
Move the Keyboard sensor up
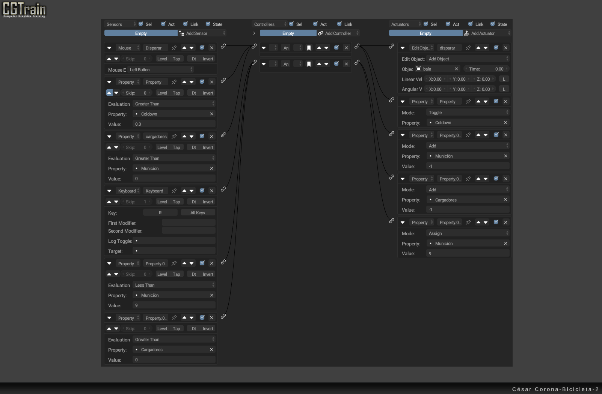(184, 191)
